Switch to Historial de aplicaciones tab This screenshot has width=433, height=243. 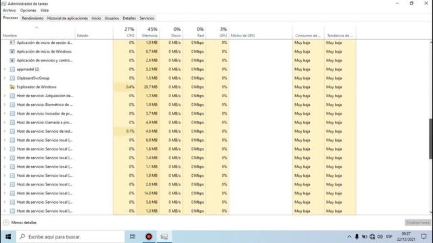[68, 18]
